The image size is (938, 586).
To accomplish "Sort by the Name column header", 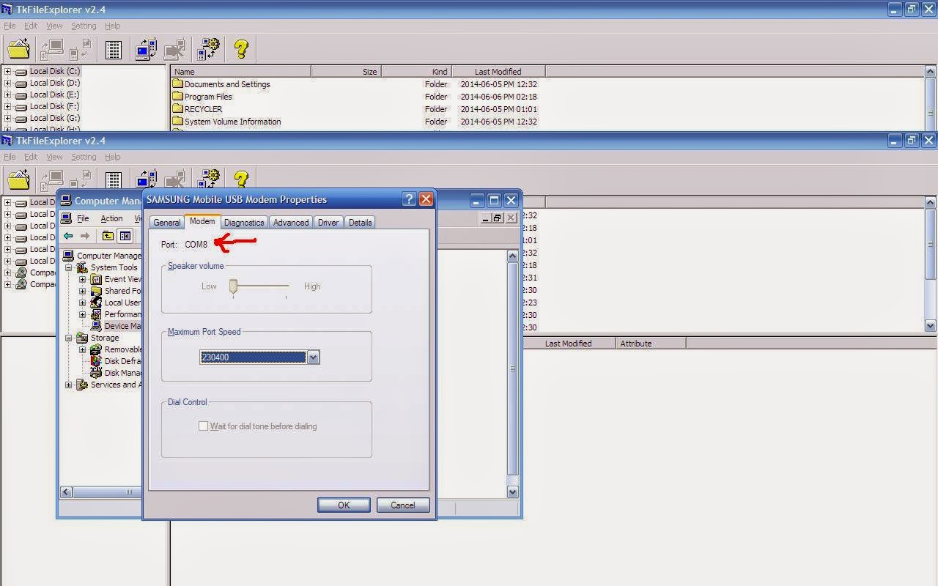I will (x=241, y=71).
